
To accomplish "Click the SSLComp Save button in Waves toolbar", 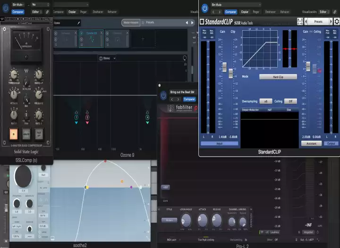I will [46, 19].
